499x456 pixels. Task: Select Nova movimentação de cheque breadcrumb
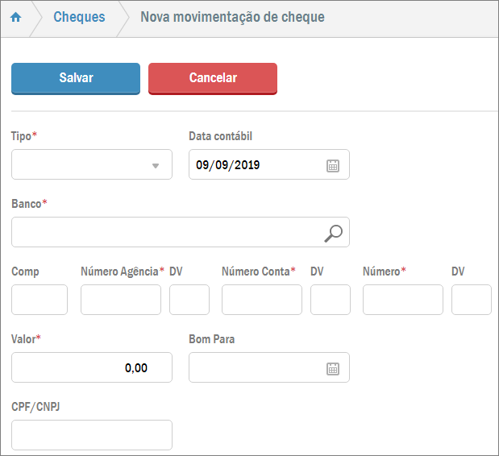[232, 17]
